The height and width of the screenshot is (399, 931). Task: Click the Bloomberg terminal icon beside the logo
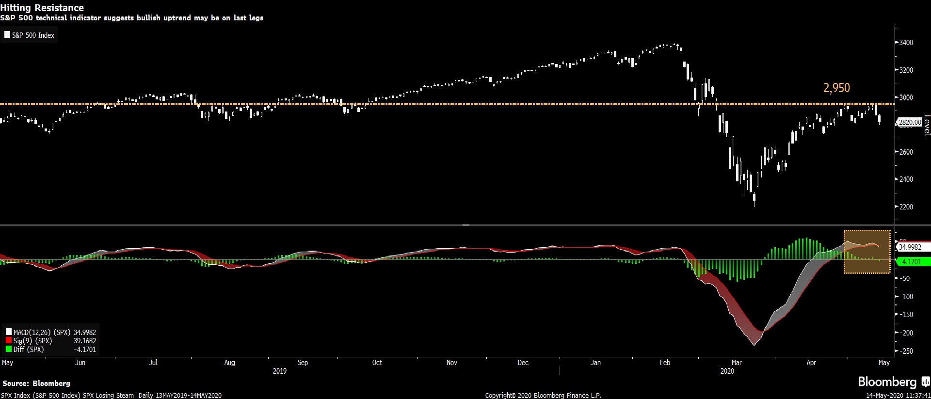click(926, 382)
